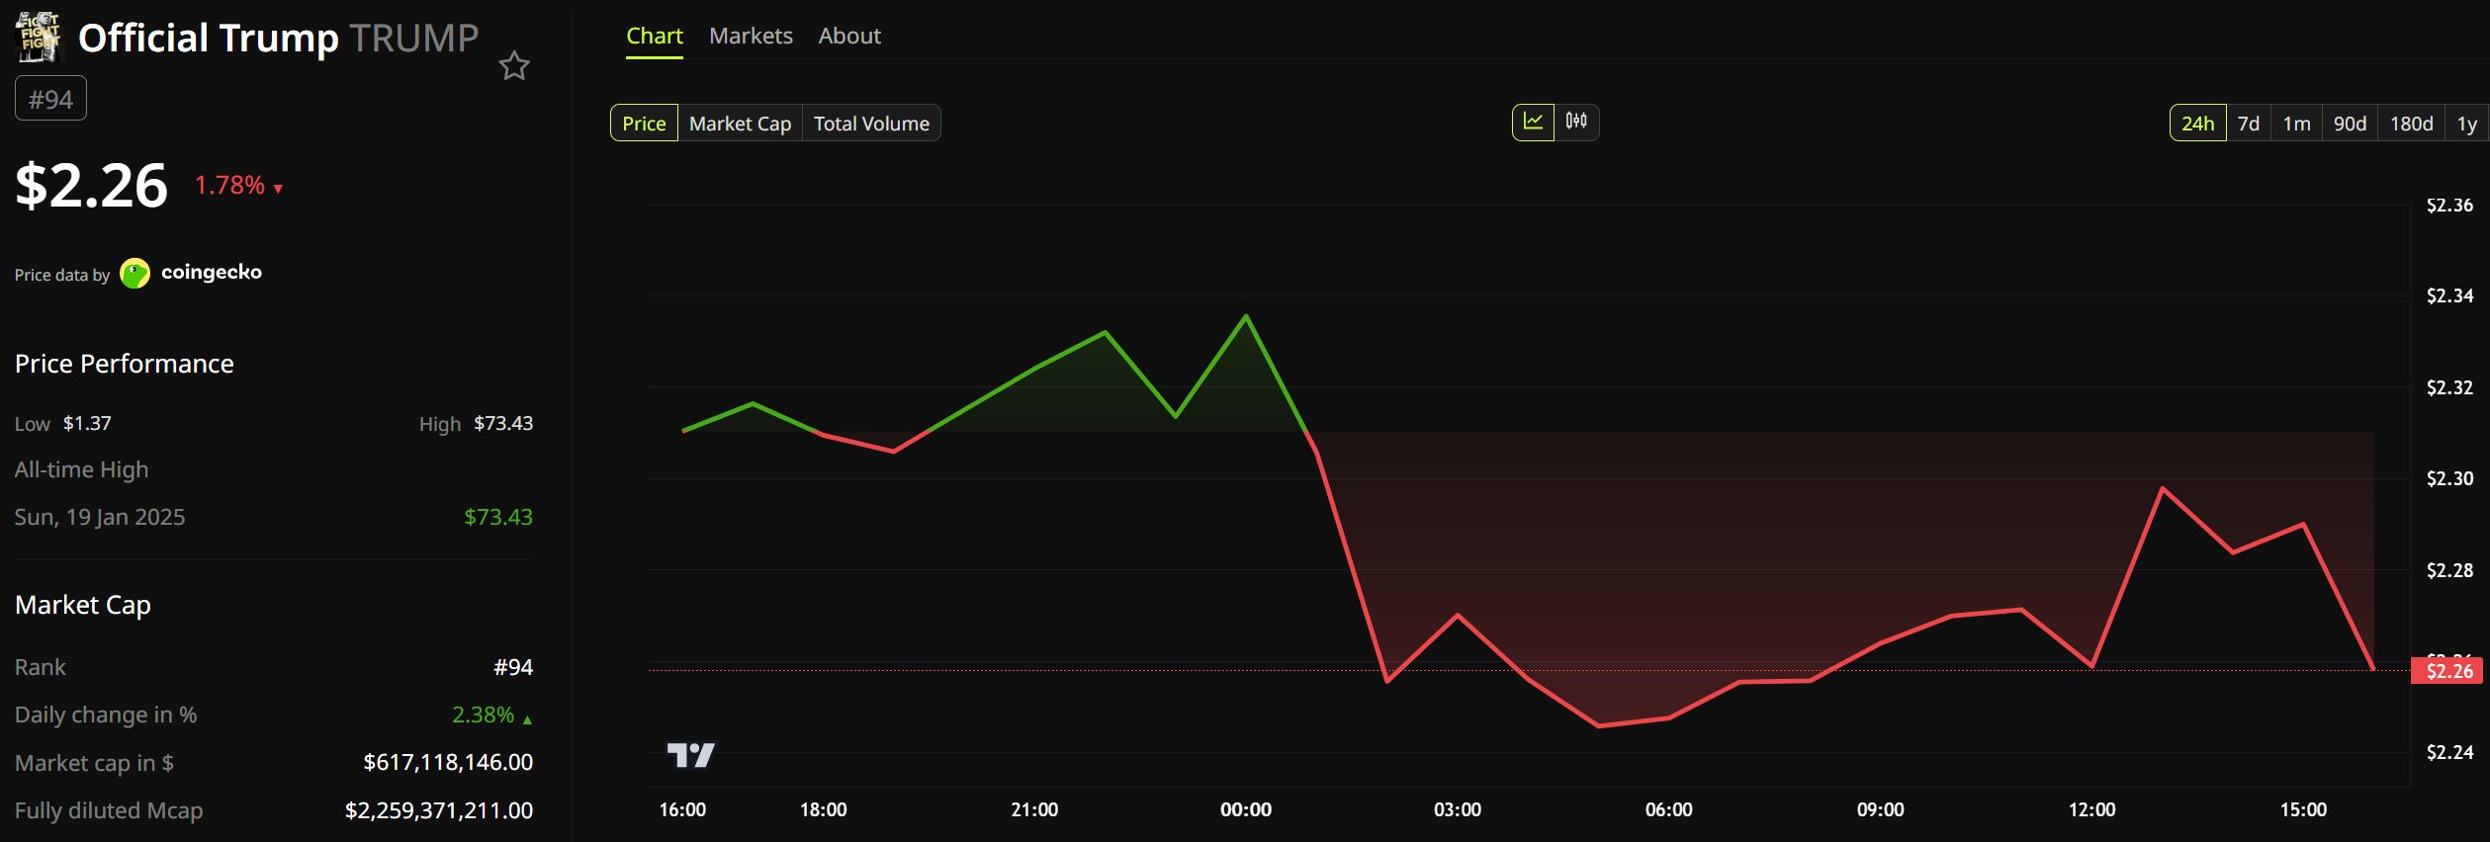Click the 2.38% daily change value
This screenshot has height=842, width=2490.
[x=483, y=715]
